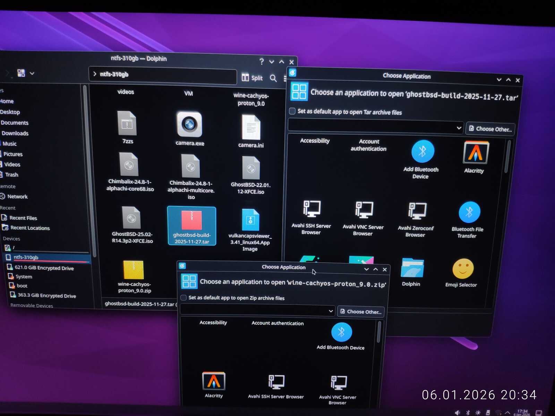Screen dimensions: 555x416
Task: Open Desktop place in sidebar
Action: (x=10, y=112)
